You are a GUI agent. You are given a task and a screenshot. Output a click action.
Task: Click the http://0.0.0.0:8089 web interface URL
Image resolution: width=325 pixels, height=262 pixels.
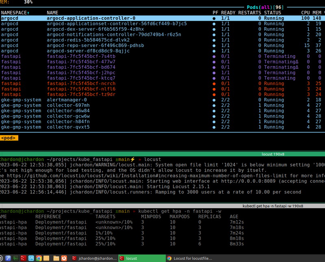(248, 181)
